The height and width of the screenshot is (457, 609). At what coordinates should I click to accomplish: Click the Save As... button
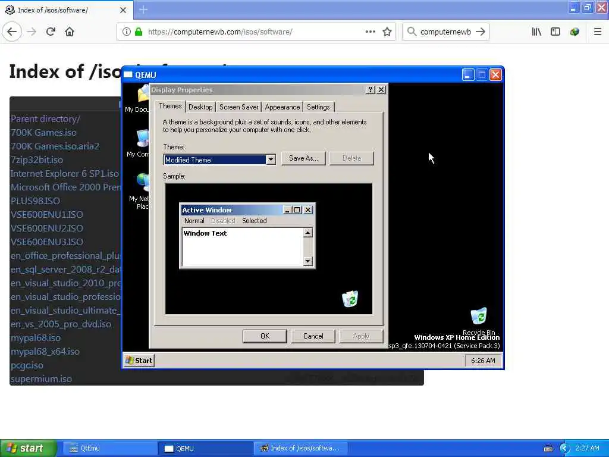303,158
